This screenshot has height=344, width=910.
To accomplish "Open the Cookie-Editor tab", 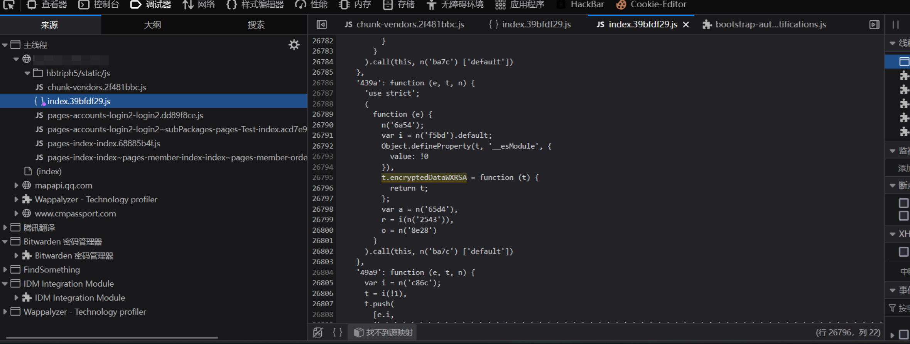I will [651, 5].
